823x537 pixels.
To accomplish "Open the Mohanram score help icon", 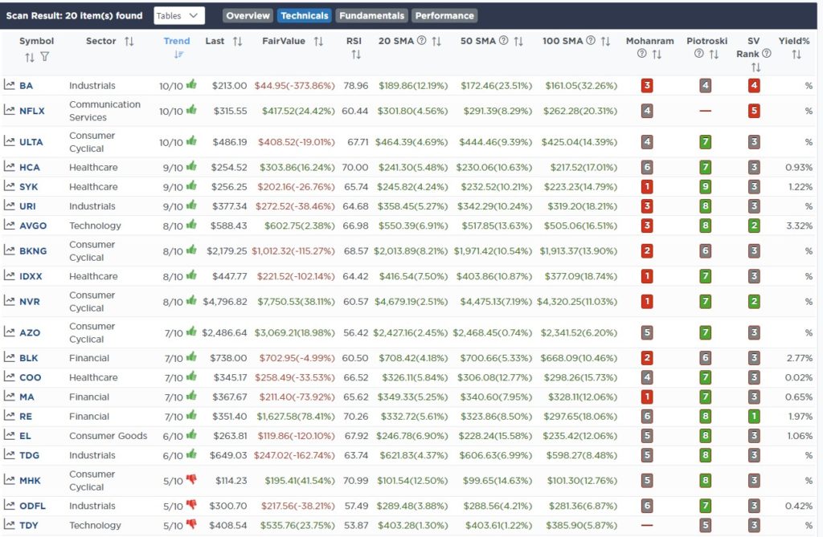I will [x=641, y=54].
